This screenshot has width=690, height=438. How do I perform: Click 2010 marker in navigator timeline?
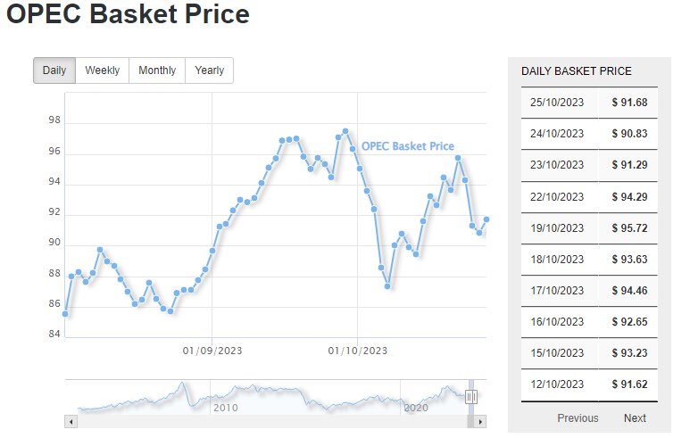click(x=225, y=408)
